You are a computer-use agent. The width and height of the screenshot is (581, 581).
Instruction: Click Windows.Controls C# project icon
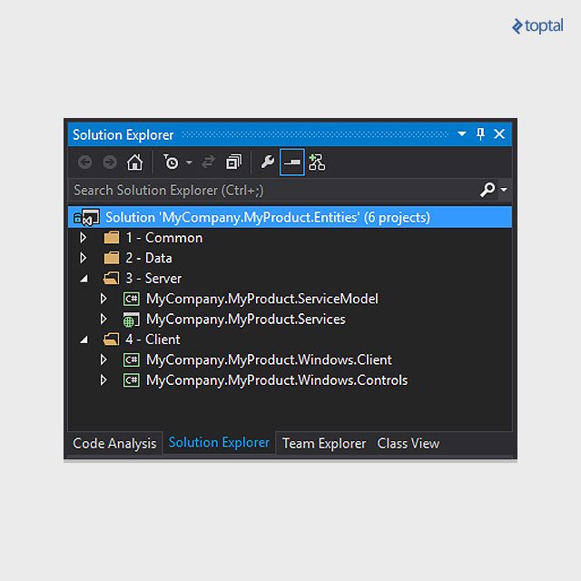pos(132,380)
